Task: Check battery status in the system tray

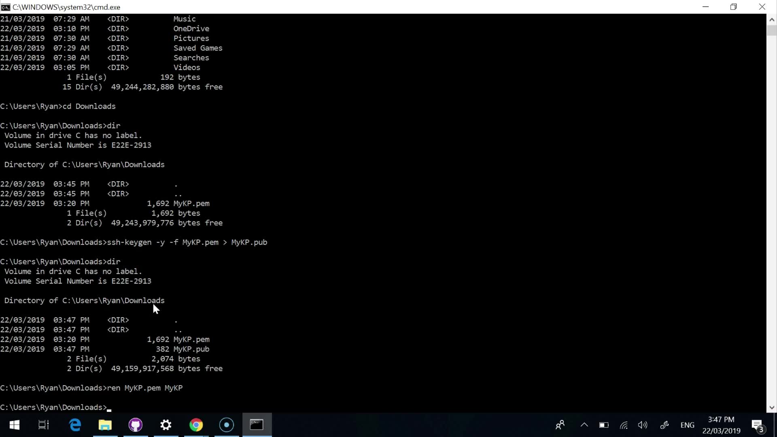Action: 604,425
